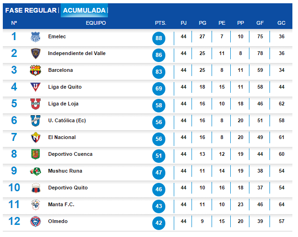Click the PTS. column header

161,23
